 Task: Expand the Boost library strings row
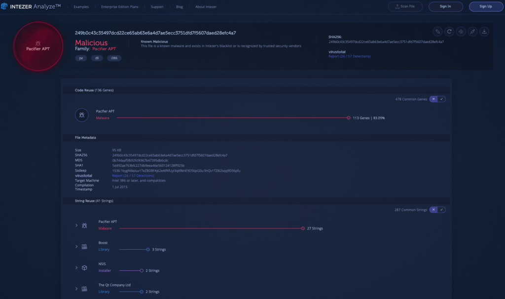coord(76,246)
